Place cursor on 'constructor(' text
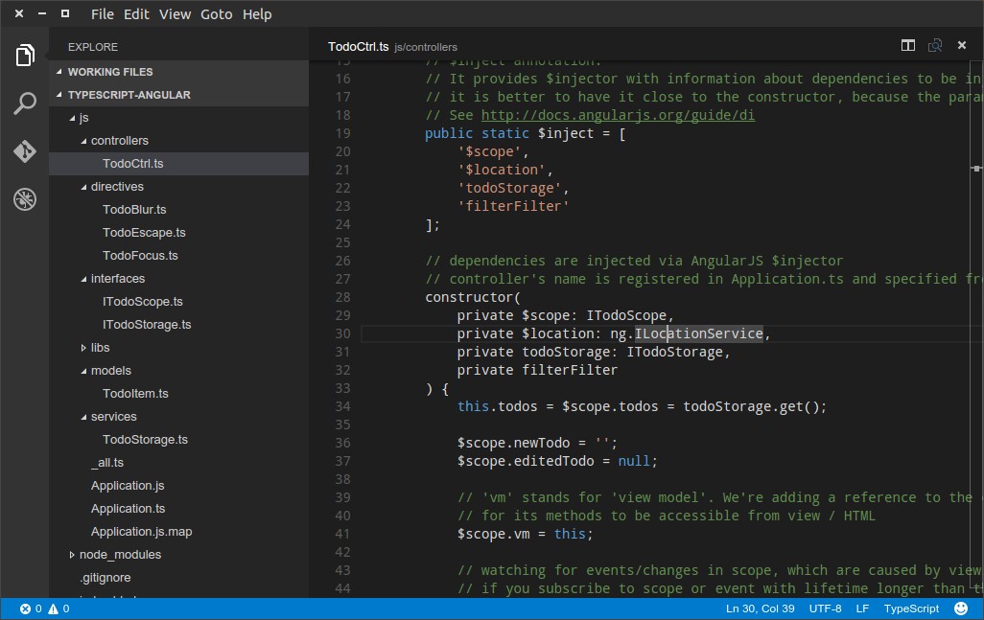Viewport: 984px width, 620px height. (473, 297)
